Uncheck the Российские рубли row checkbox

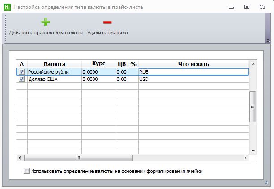[21, 71]
